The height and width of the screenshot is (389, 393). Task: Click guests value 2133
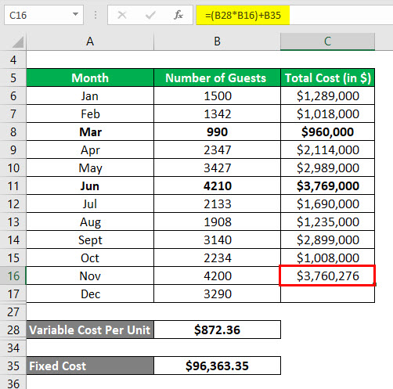click(217, 204)
